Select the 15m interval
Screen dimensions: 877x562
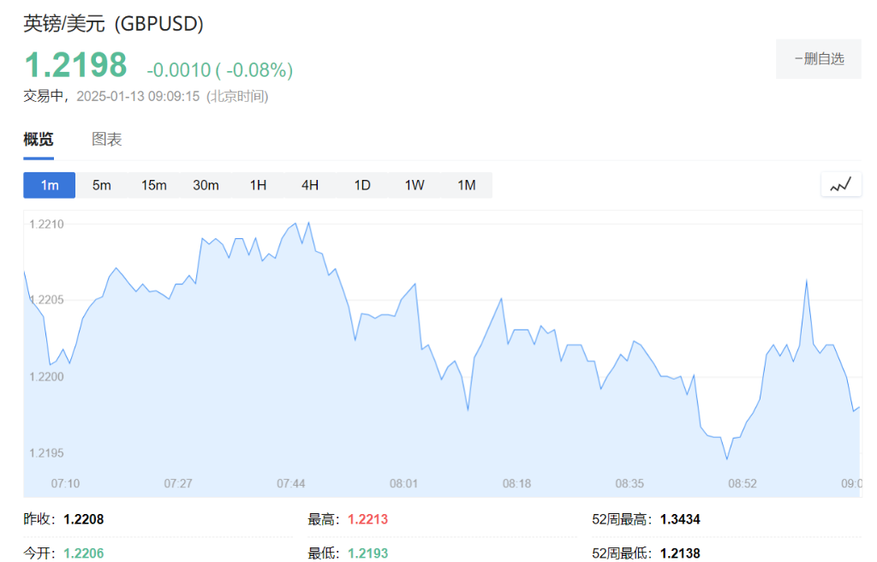(x=154, y=185)
